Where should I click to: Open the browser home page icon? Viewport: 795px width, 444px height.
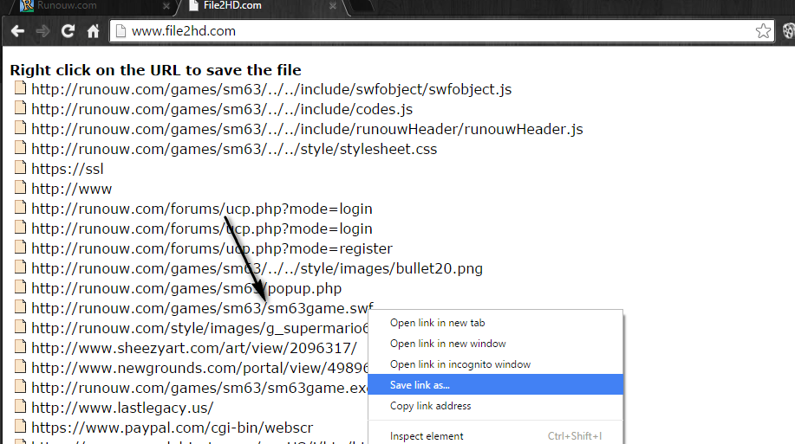[93, 31]
